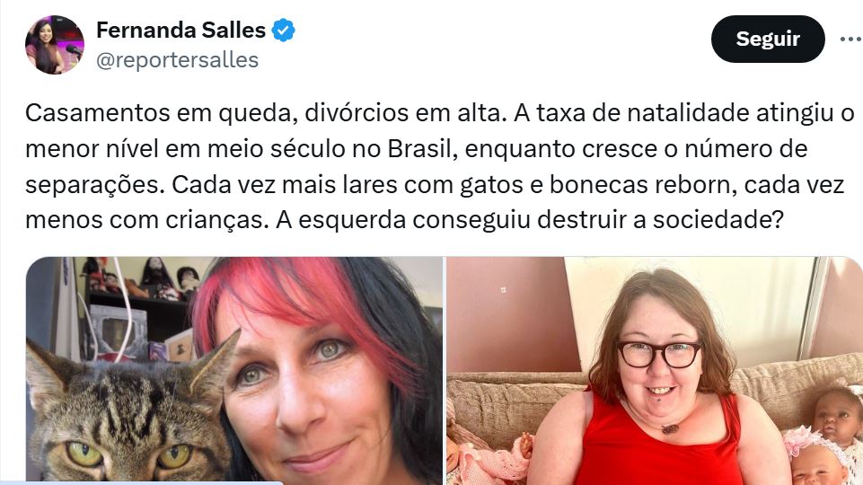Open the three-dot more options menu
The width and height of the screenshot is (863, 485).
pos(851,40)
